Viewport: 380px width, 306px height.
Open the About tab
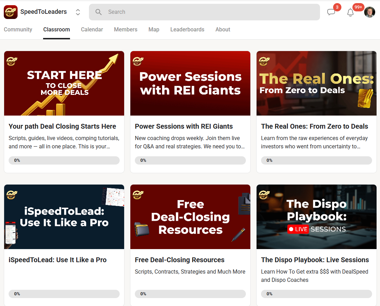pyautogui.click(x=223, y=30)
